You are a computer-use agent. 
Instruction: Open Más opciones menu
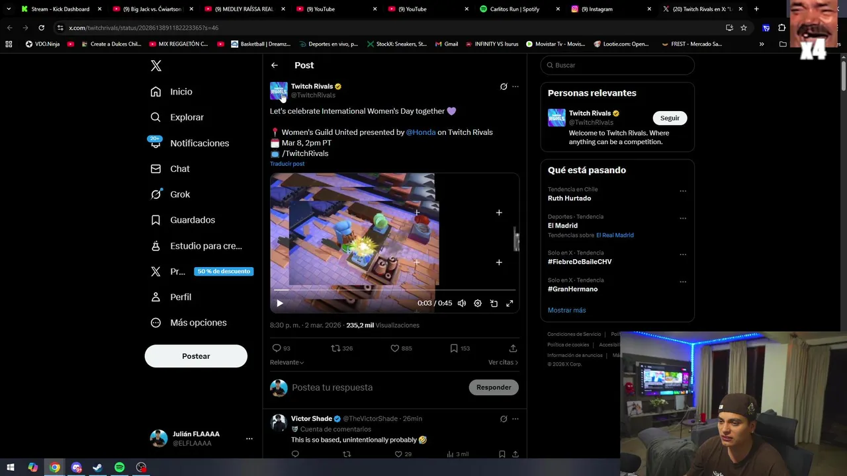click(x=189, y=323)
